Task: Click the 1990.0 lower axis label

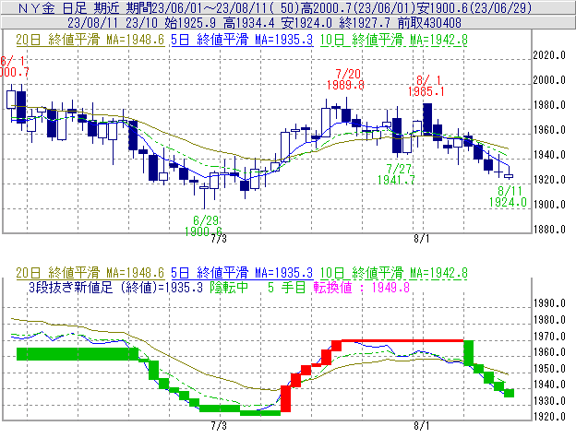Action: [x=549, y=303]
